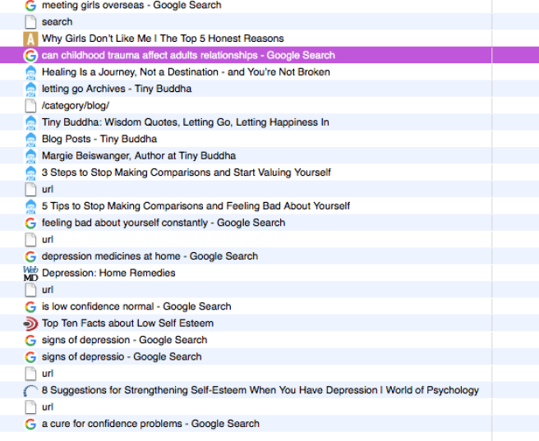The image size is (539, 441).
Task: Select highlighted 'can childhood trauma affect adults relationships' entry
Action: pos(188,56)
